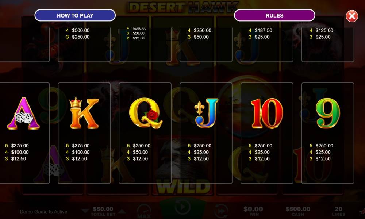Select the red 10 symbol

click(x=267, y=114)
